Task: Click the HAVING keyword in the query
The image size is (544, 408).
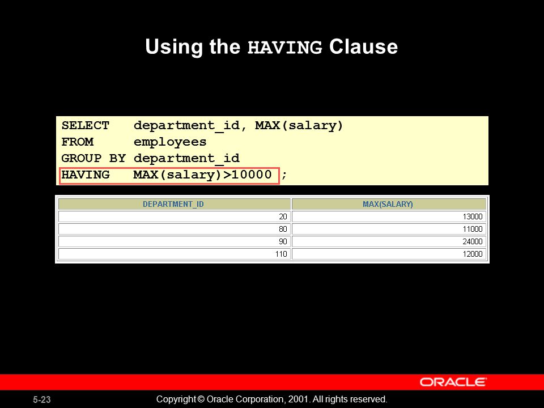Action: (86, 175)
